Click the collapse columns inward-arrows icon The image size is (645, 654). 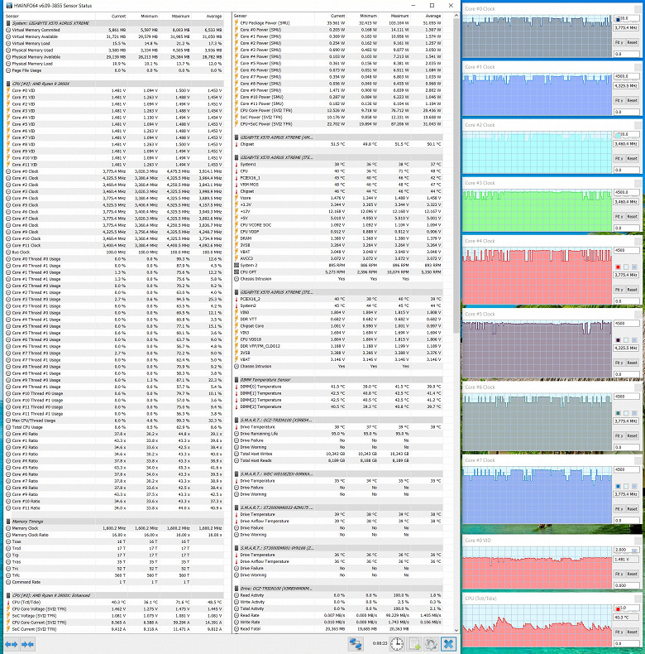click(x=27, y=644)
